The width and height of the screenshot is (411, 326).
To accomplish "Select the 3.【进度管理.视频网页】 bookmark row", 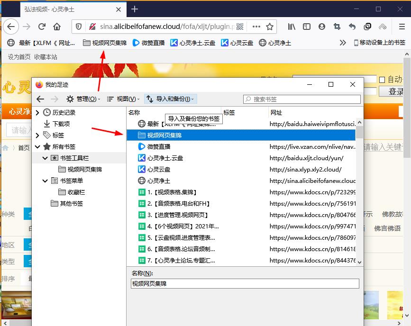I will tap(241, 215).
